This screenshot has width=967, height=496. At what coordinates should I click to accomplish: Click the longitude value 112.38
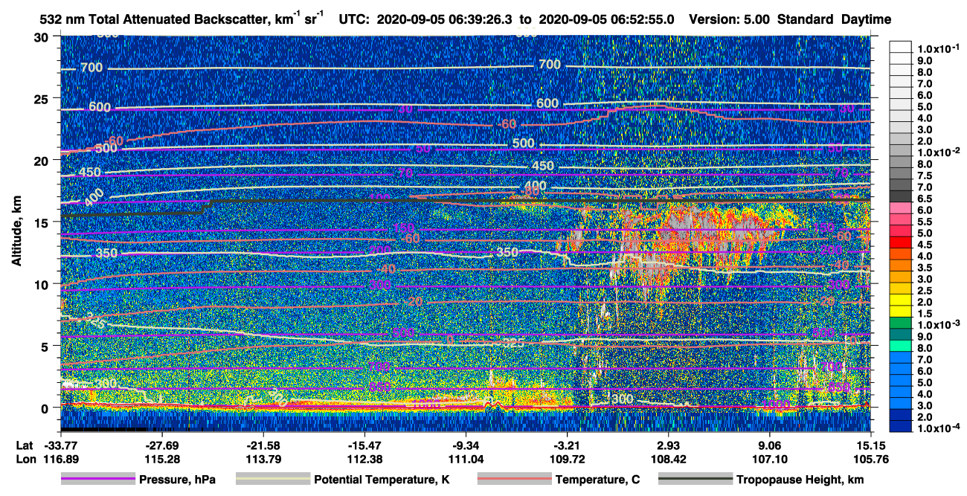click(364, 459)
